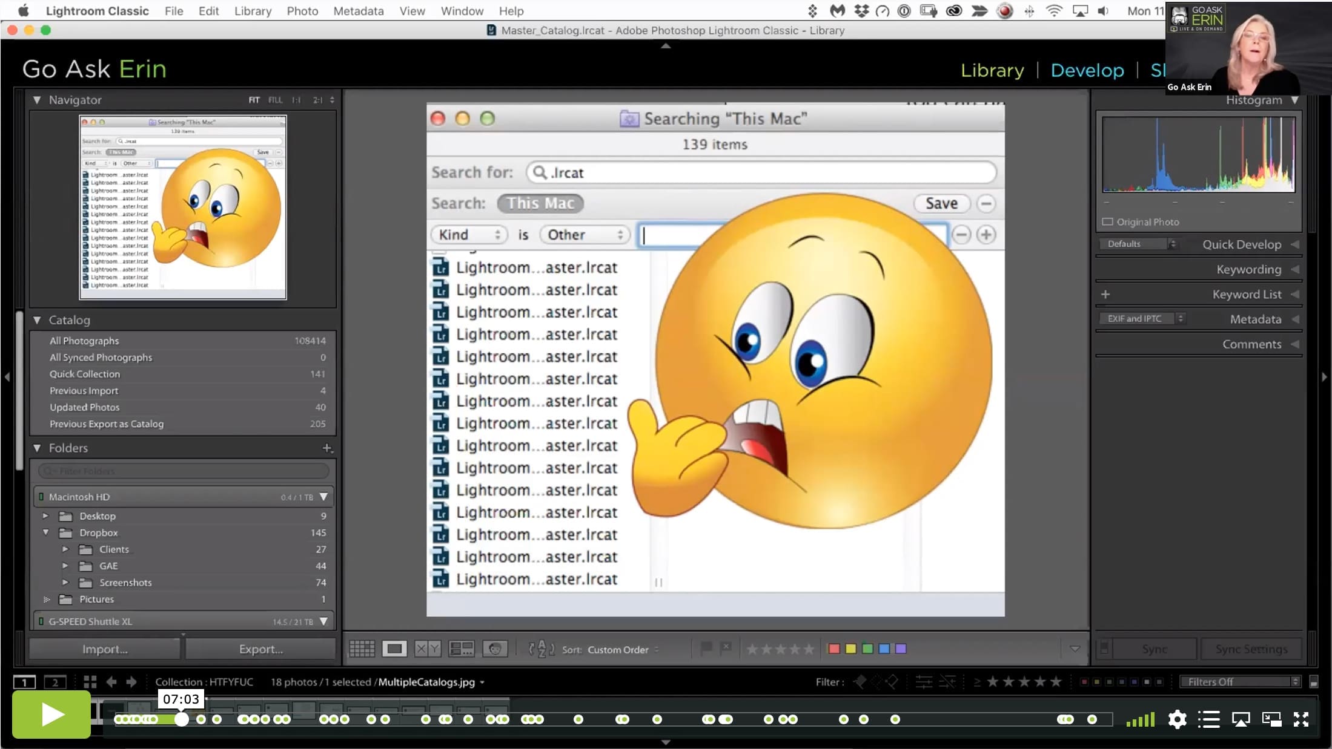Select Loupe view icon in toolbar
1332x749 pixels.
tap(394, 649)
